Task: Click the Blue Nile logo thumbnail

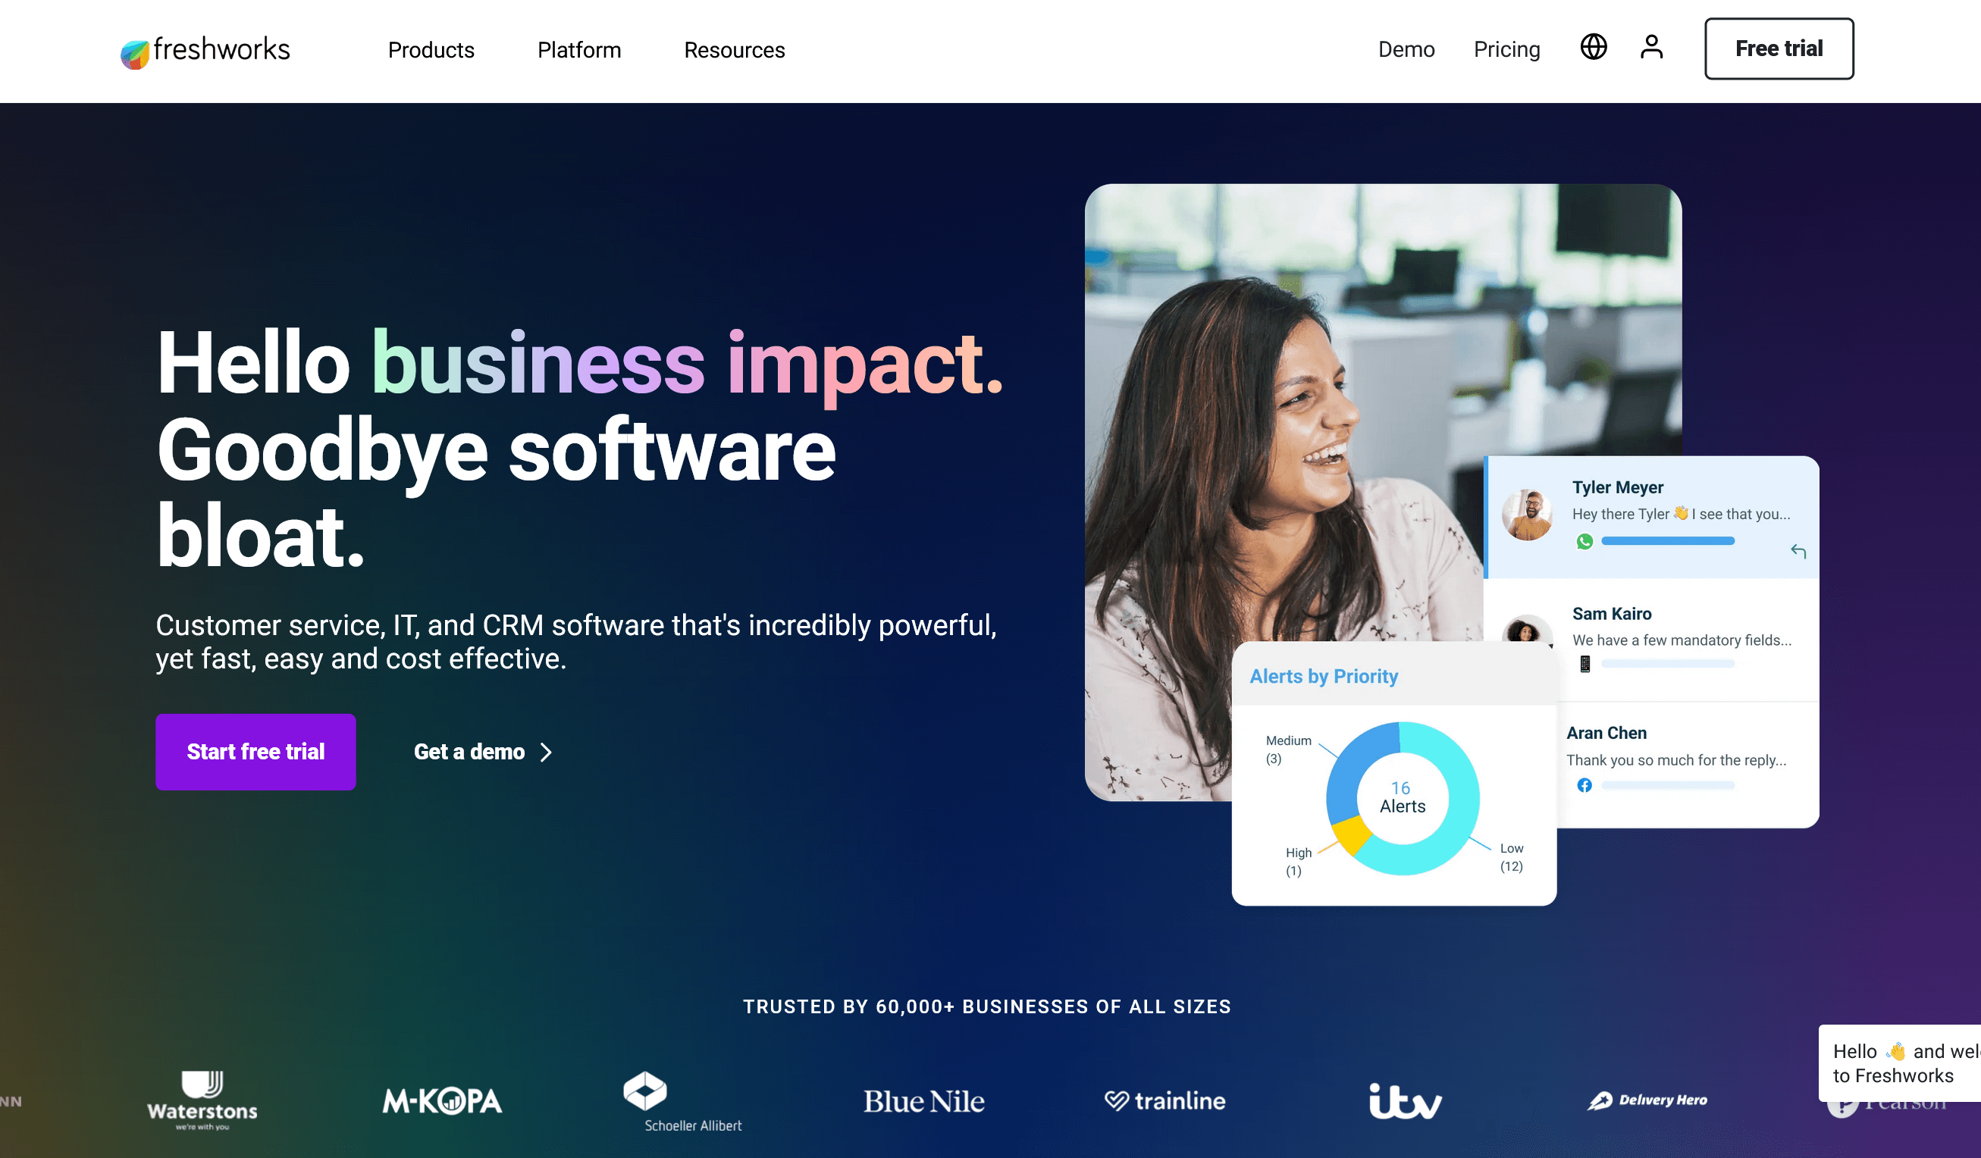Action: point(923,1099)
